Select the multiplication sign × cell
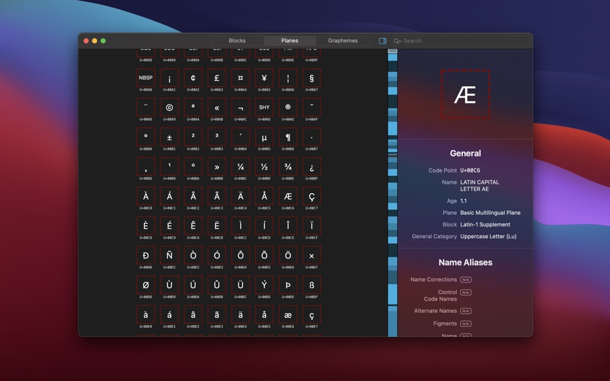 311,255
